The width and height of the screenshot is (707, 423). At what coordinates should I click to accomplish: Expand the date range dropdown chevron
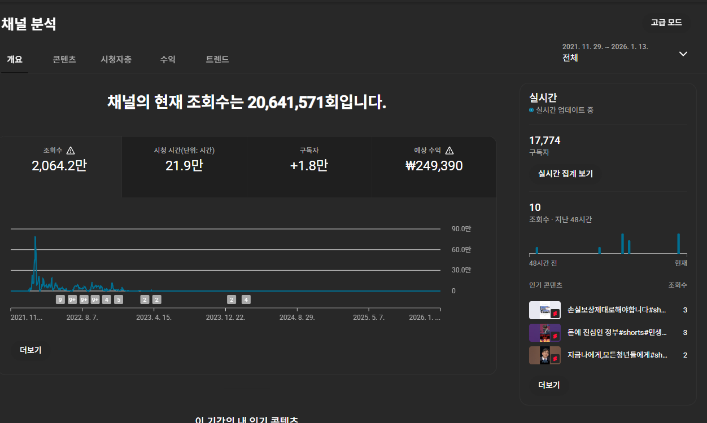pyautogui.click(x=683, y=54)
